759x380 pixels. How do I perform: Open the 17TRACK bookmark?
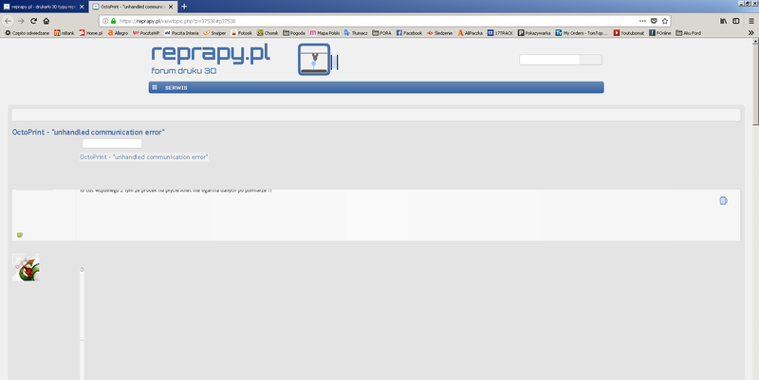point(501,33)
